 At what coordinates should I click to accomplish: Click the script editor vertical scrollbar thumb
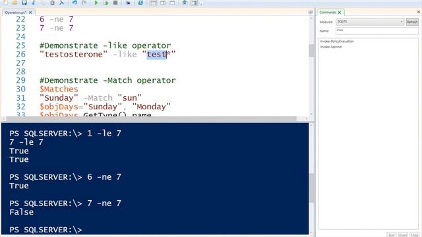(311, 51)
